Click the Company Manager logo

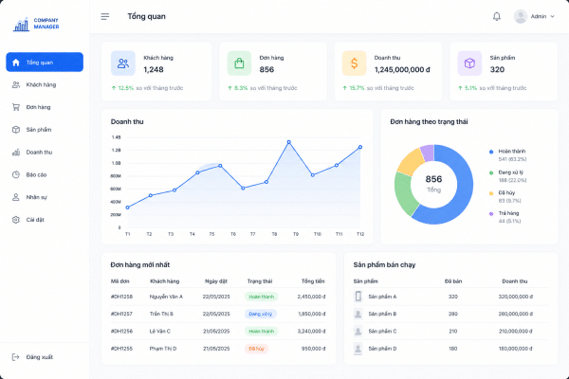click(36, 24)
